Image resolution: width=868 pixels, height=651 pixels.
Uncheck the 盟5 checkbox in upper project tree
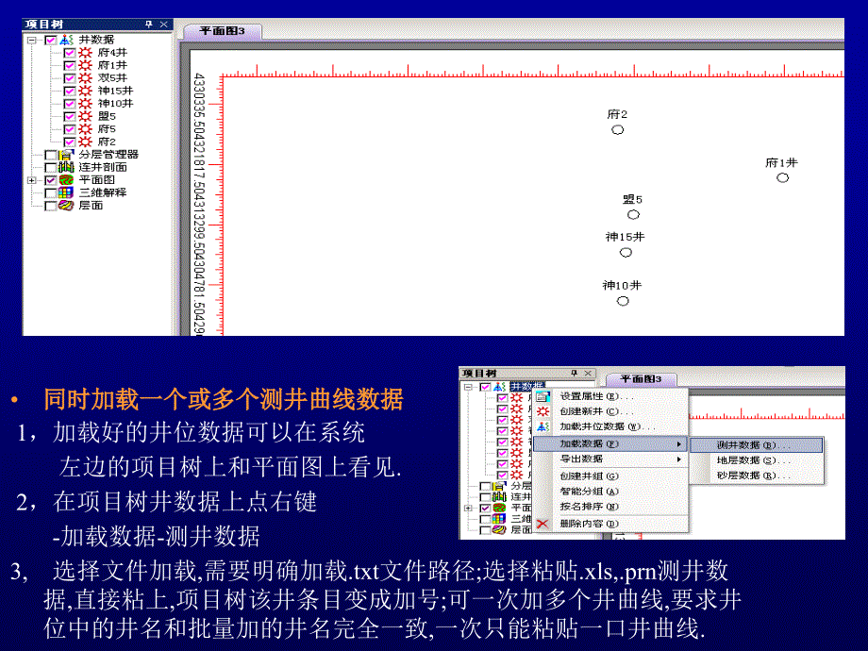tap(69, 116)
